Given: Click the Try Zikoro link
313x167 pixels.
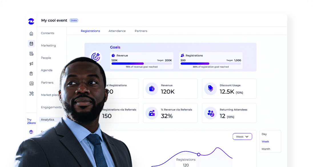Looking at the screenshot, I should point(31,121).
